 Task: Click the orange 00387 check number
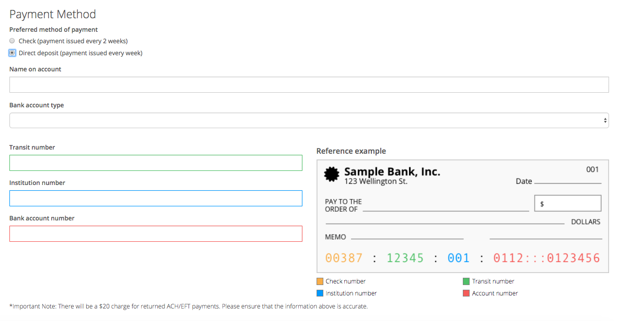click(343, 258)
